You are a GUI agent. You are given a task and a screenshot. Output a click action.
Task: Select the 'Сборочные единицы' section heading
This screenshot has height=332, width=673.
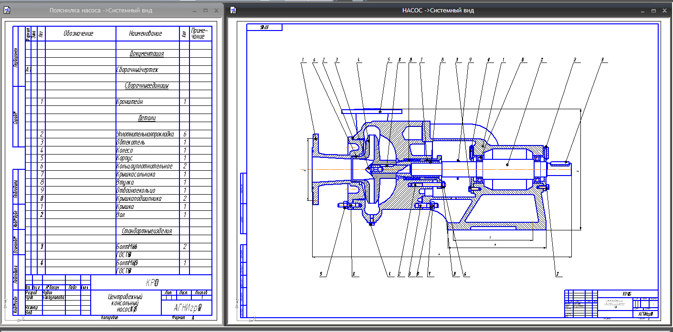147,85
